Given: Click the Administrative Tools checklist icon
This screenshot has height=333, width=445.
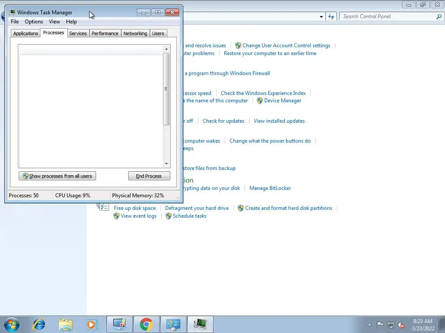Looking at the screenshot, I should pos(103,207).
